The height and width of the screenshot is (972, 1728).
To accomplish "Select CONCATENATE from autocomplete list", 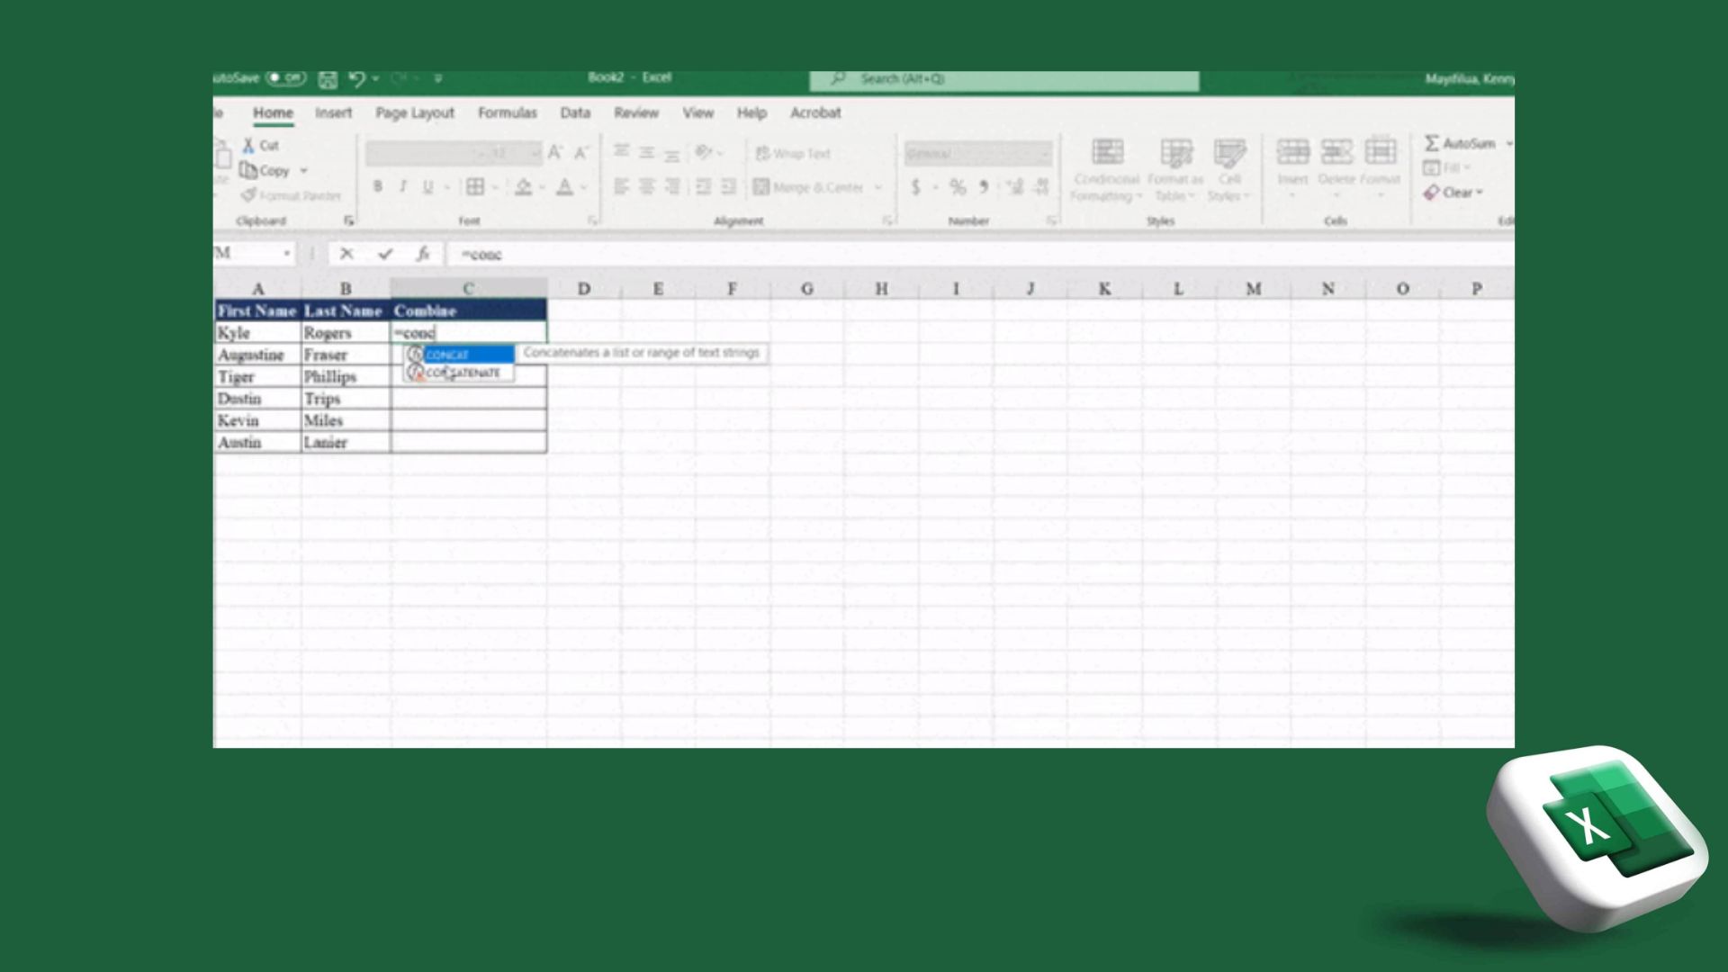I will coord(460,373).
